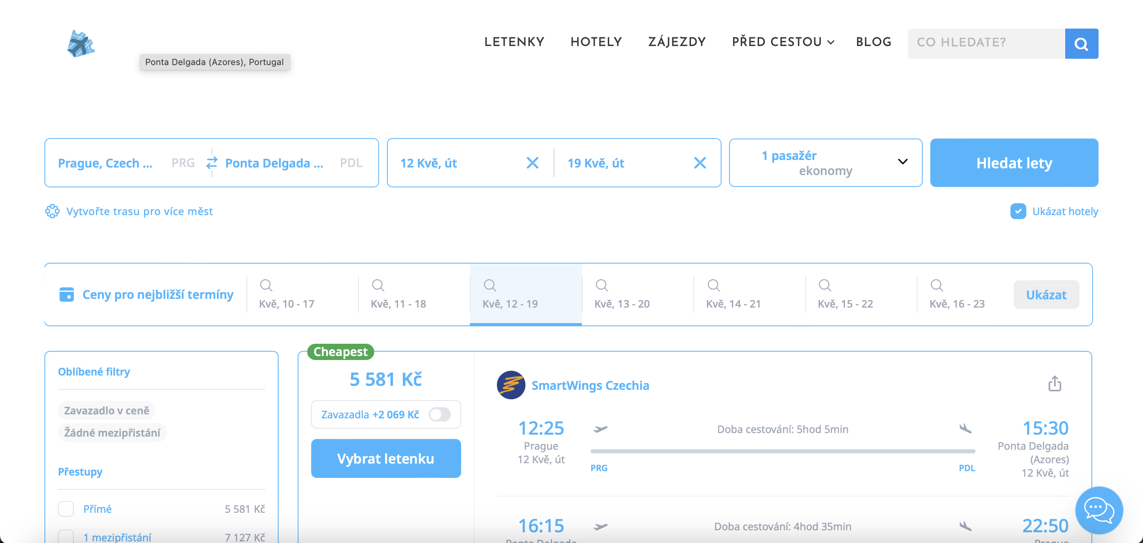Open the PŘED CESTOU menu

pos(783,42)
